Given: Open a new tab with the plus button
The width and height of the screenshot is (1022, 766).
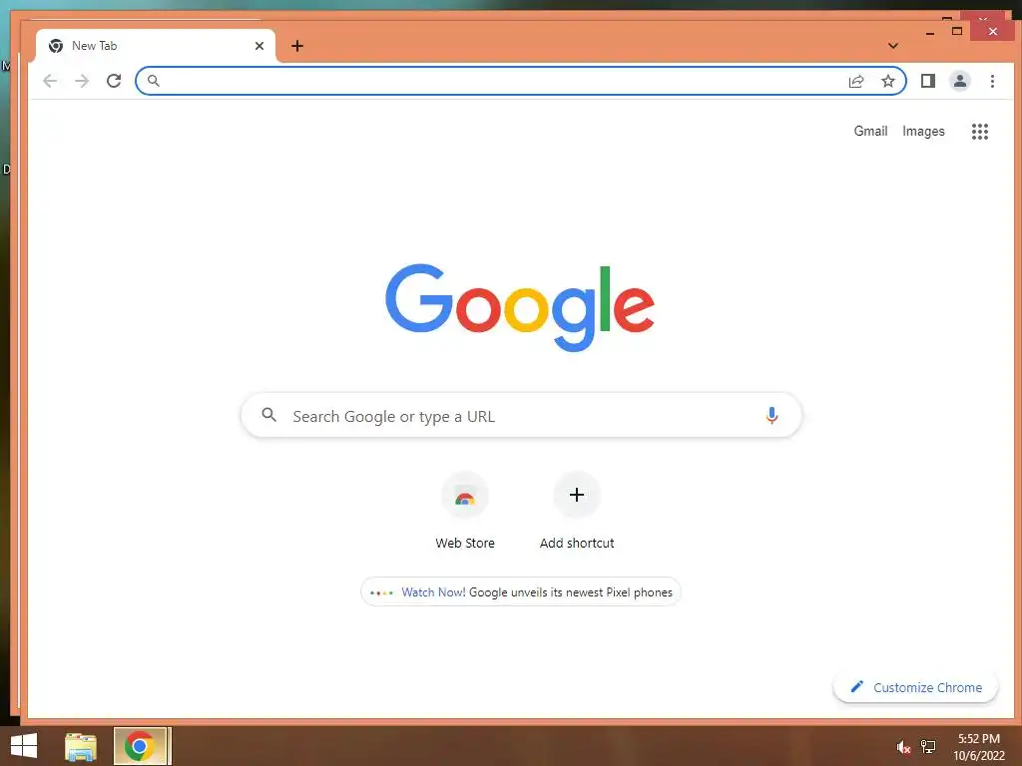Looking at the screenshot, I should point(297,46).
